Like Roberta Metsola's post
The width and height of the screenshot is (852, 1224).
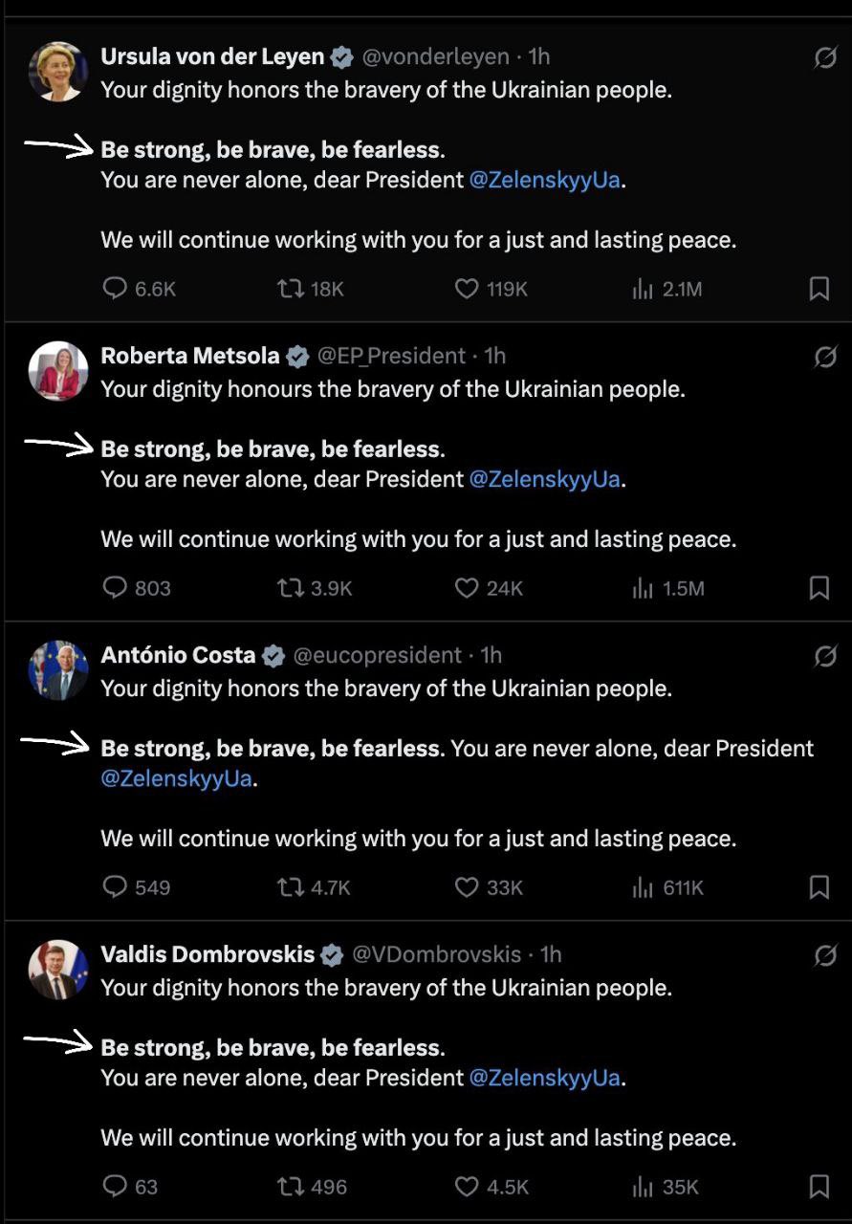point(489,588)
